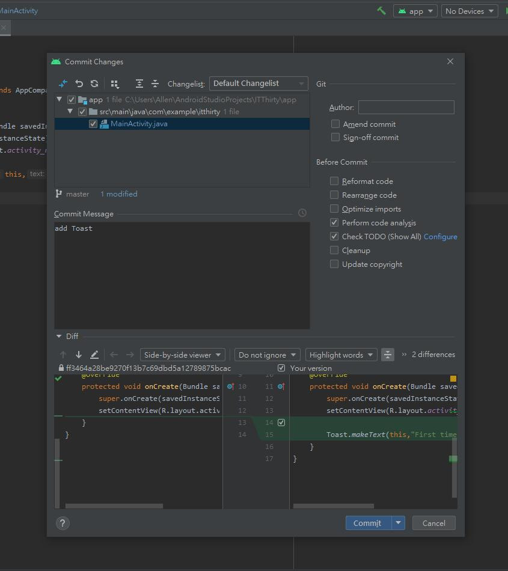508x571 pixels.
Task: Click the Expand All tree icon
Action: 139,84
